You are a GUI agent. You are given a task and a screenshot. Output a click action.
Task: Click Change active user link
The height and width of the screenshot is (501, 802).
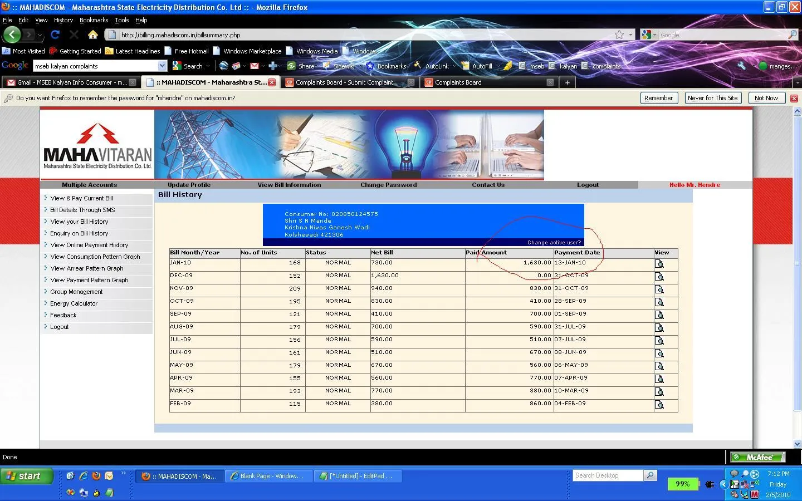pyautogui.click(x=554, y=243)
